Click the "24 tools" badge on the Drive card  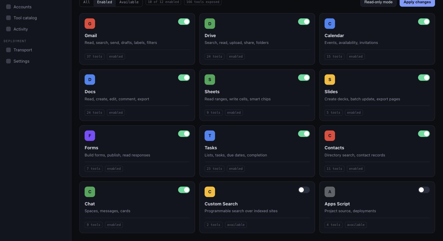click(214, 56)
